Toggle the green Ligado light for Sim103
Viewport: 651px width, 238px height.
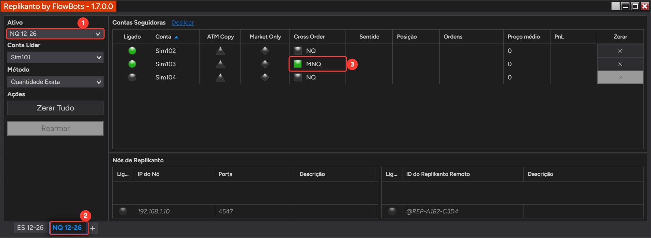coord(132,64)
